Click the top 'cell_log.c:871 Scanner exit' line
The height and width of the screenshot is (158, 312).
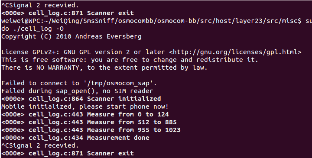click(x=68, y=13)
